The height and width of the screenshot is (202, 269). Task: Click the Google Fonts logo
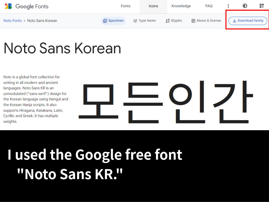point(8,6)
